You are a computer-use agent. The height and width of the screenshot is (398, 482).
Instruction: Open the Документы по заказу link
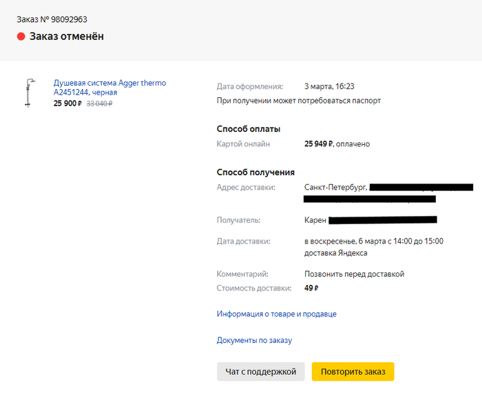pyautogui.click(x=254, y=340)
